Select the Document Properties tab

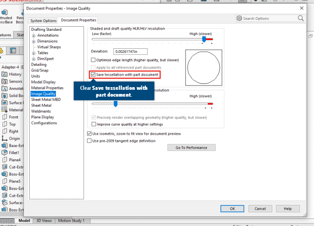coord(78,20)
